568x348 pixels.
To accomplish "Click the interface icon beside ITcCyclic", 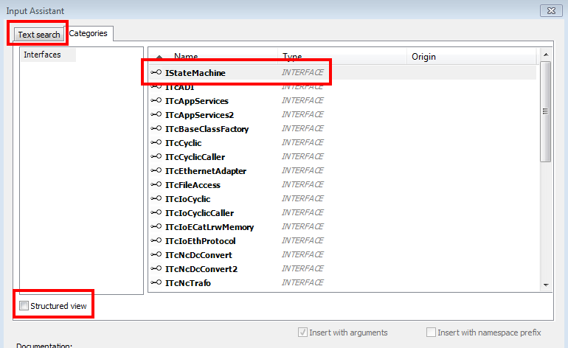I will (x=156, y=142).
